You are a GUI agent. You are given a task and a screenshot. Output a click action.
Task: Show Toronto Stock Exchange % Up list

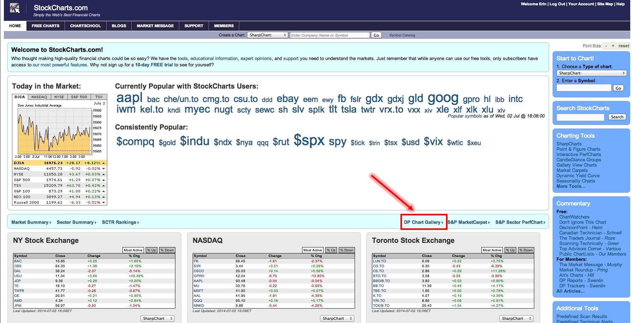tap(511, 250)
